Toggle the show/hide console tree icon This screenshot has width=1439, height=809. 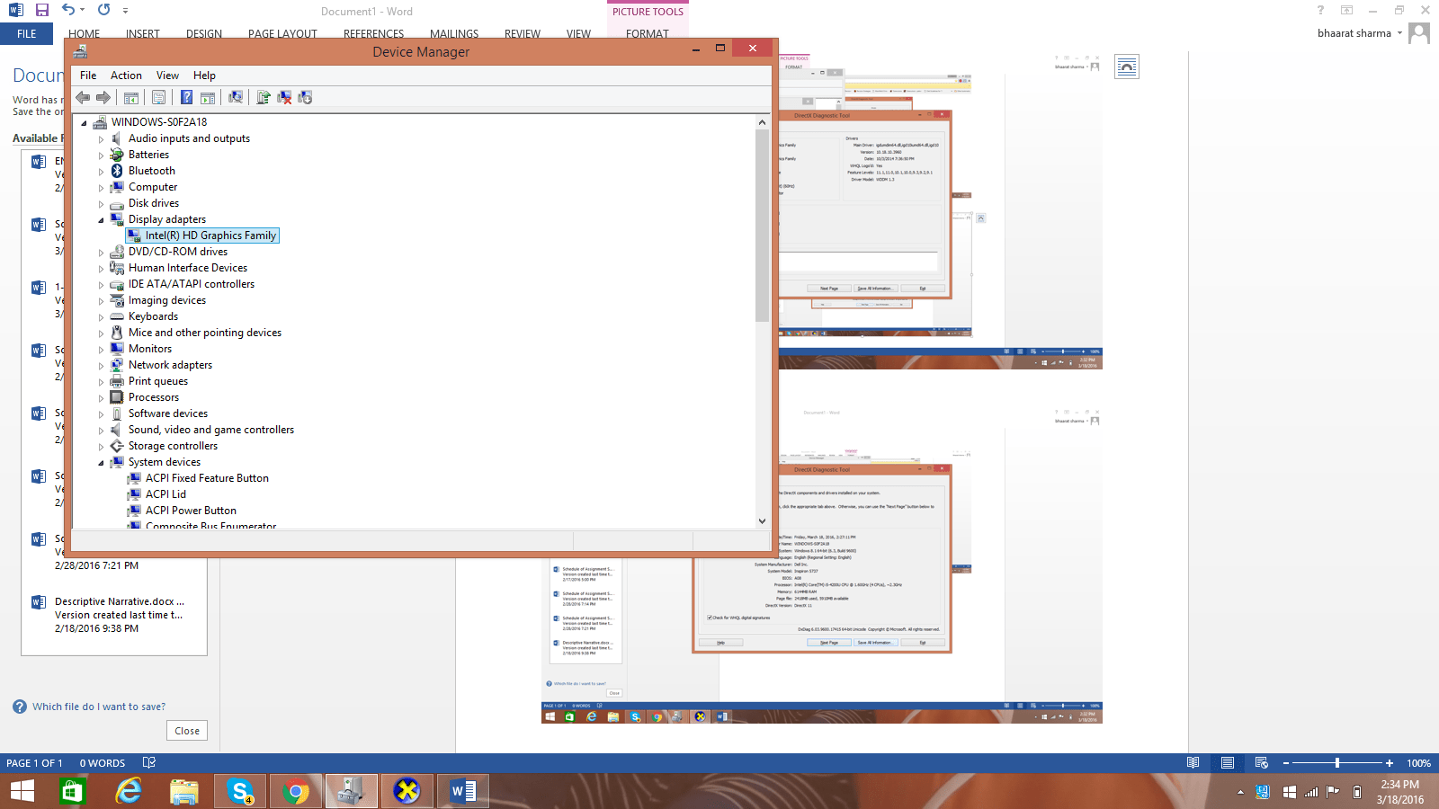[131, 97]
